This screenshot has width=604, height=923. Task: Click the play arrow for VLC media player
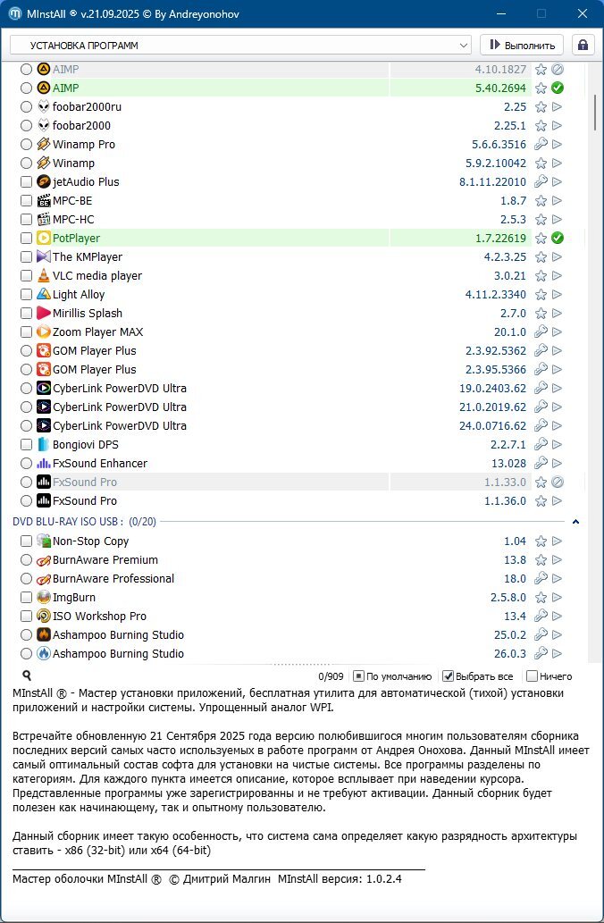point(558,276)
